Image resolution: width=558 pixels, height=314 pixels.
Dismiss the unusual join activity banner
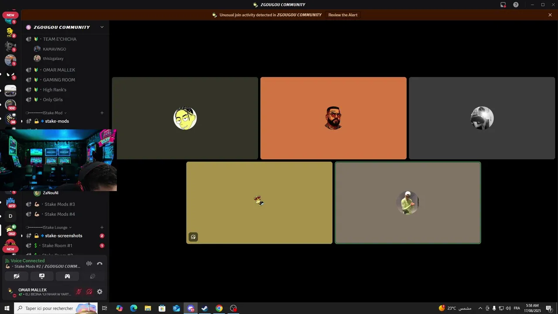pyautogui.click(x=550, y=15)
